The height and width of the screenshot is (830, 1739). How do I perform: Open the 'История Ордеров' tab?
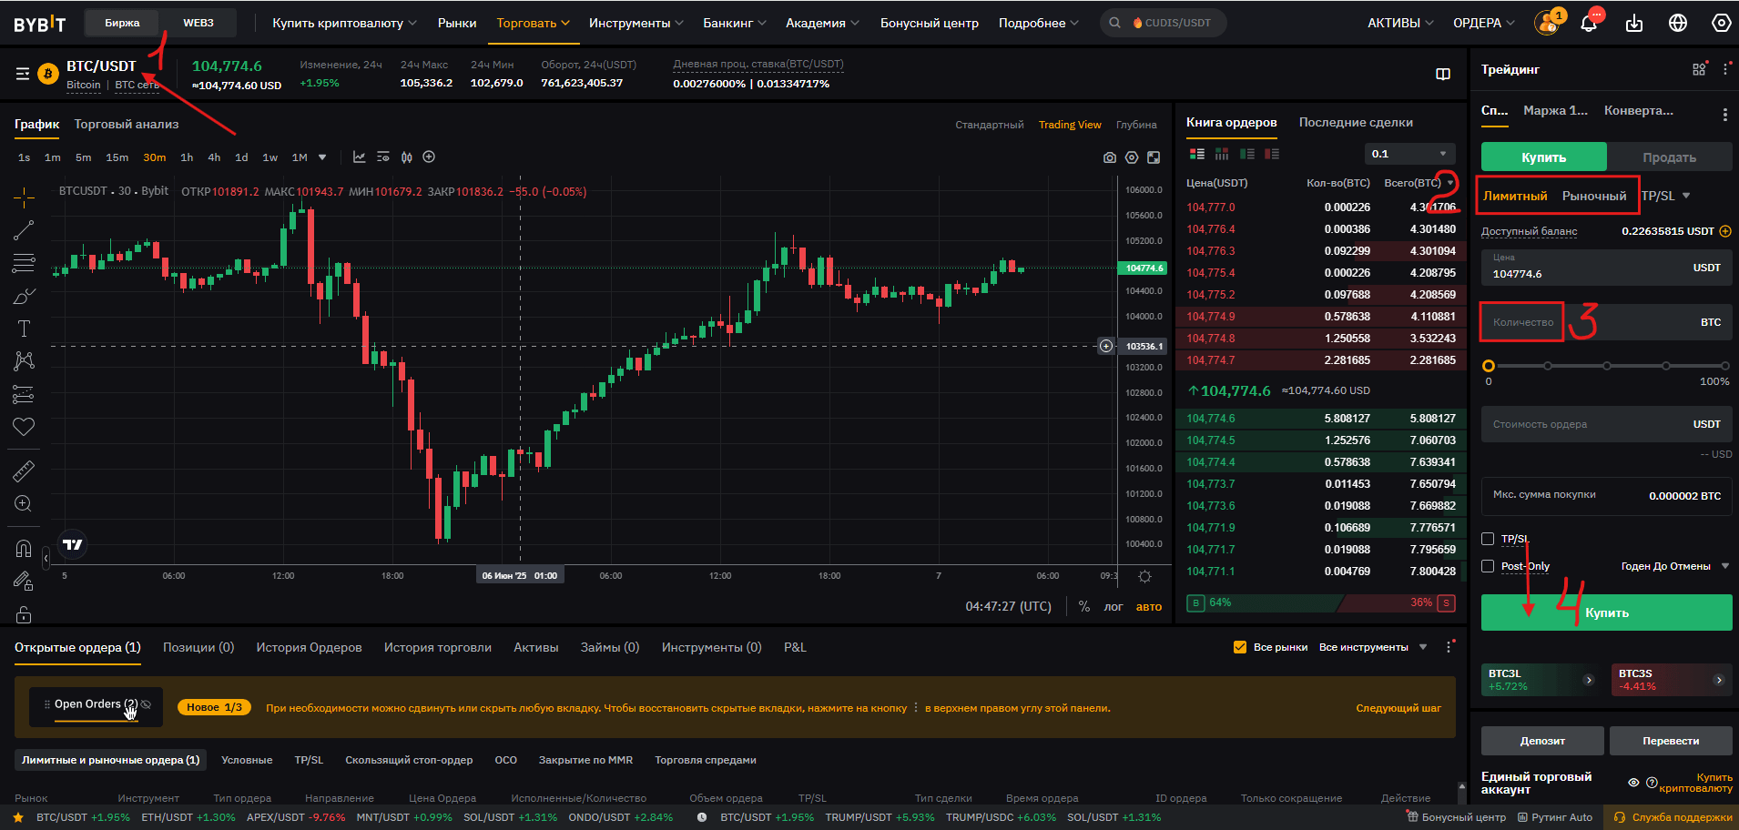tap(309, 647)
